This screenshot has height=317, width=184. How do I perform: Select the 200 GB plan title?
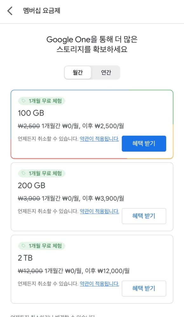tap(32, 185)
